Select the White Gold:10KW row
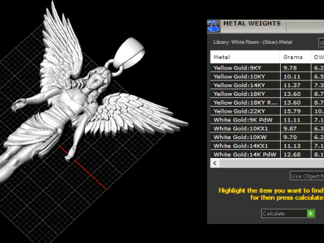Screen dimensions: 324x243 (x=267, y=137)
